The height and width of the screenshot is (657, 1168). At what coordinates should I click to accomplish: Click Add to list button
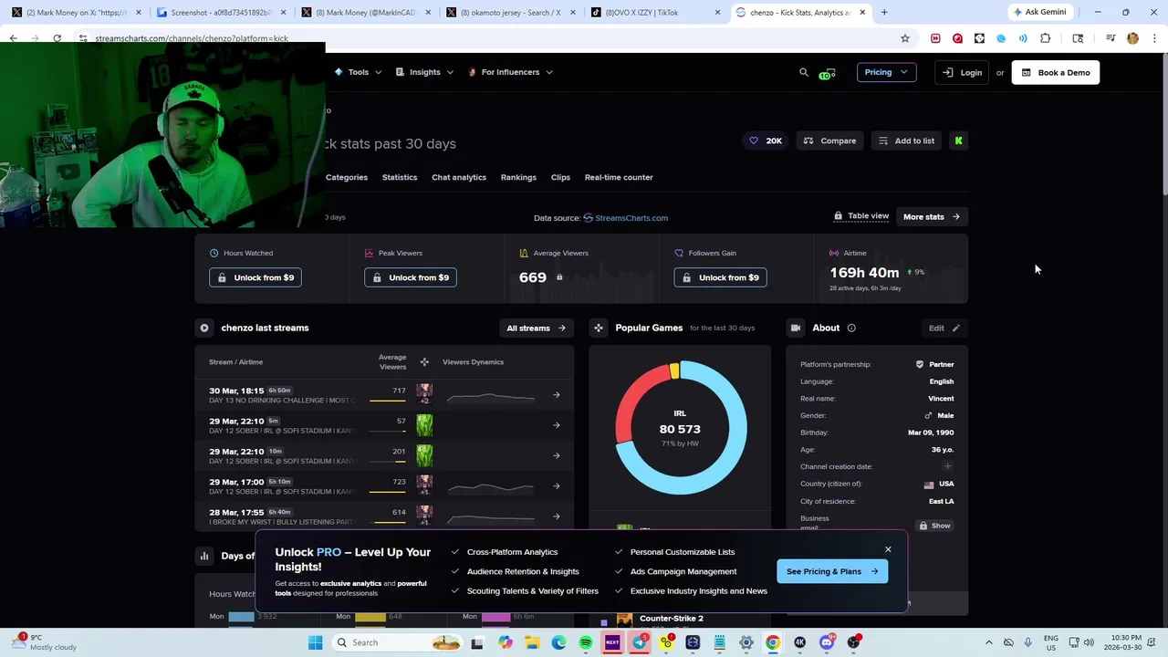(x=906, y=141)
